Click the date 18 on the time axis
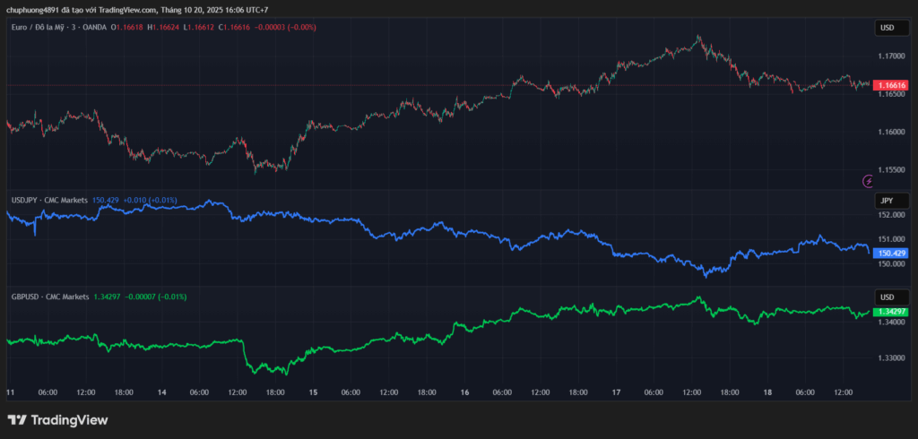The height and width of the screenshot is (439, 918). (x=767, y=392)
